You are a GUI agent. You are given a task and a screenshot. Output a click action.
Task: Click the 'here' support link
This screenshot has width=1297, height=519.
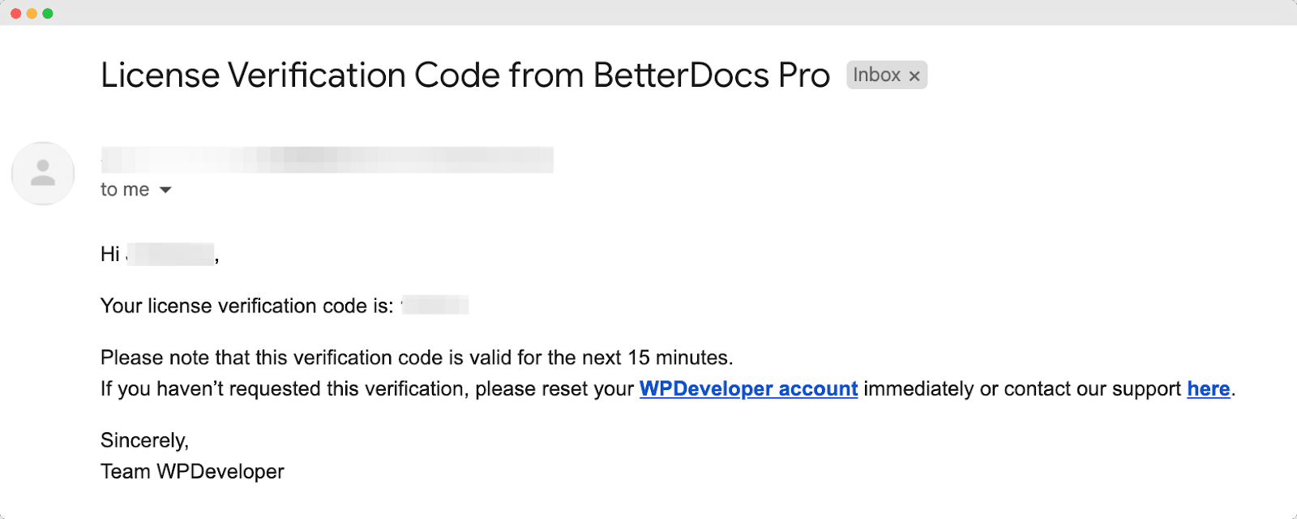1208,388
